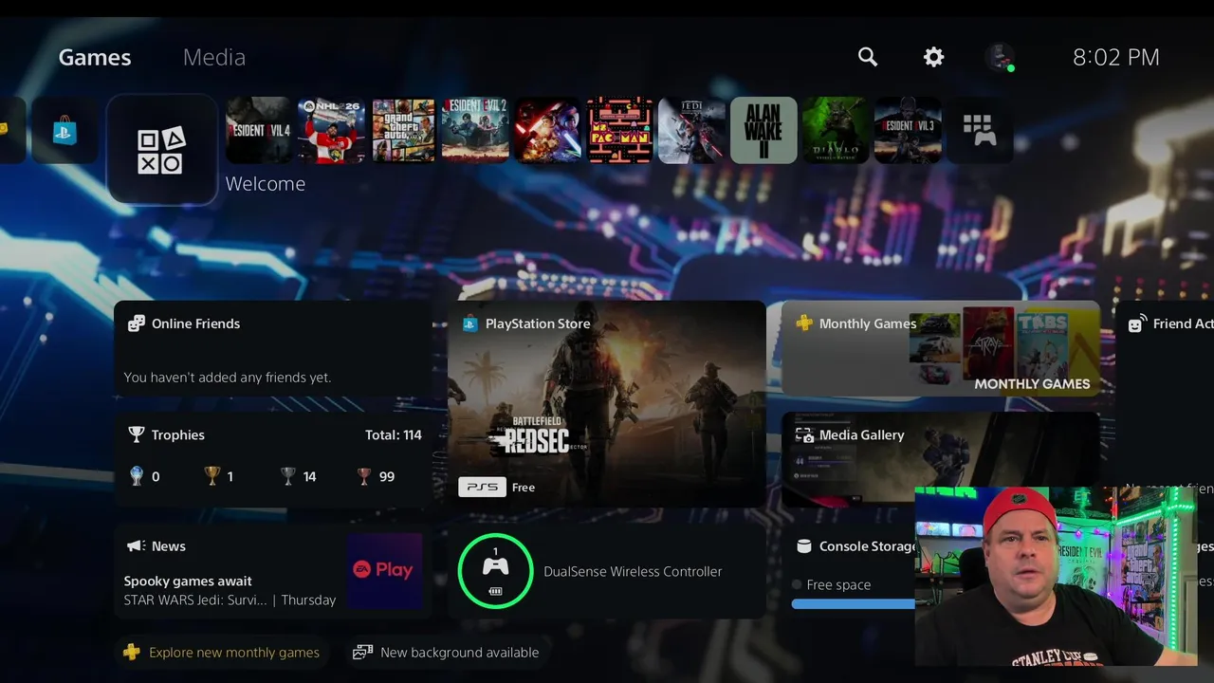Image resolution: width=1214 pixels, height=683 pixels.
Task: Click the 8:02 PM clock
Action: click(1116, 57)
